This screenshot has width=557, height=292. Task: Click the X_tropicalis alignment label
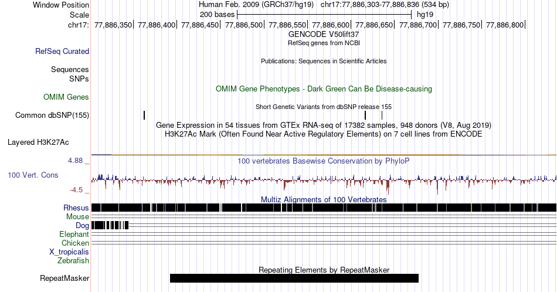pyautogui.click(x=69, y=252)
